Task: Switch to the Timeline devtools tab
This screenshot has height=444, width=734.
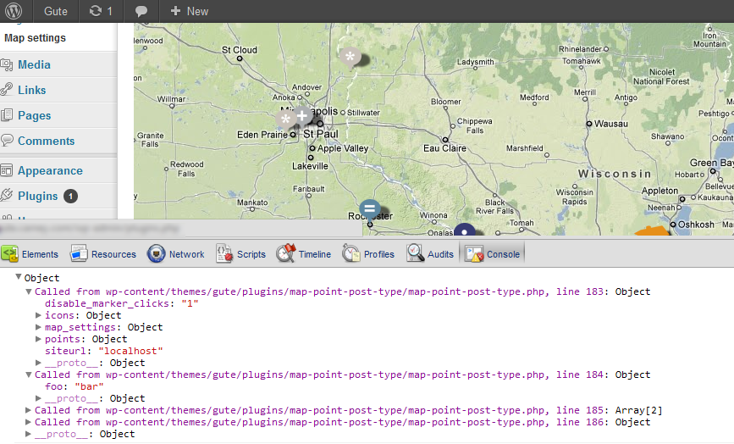Action: pos(303,254)
